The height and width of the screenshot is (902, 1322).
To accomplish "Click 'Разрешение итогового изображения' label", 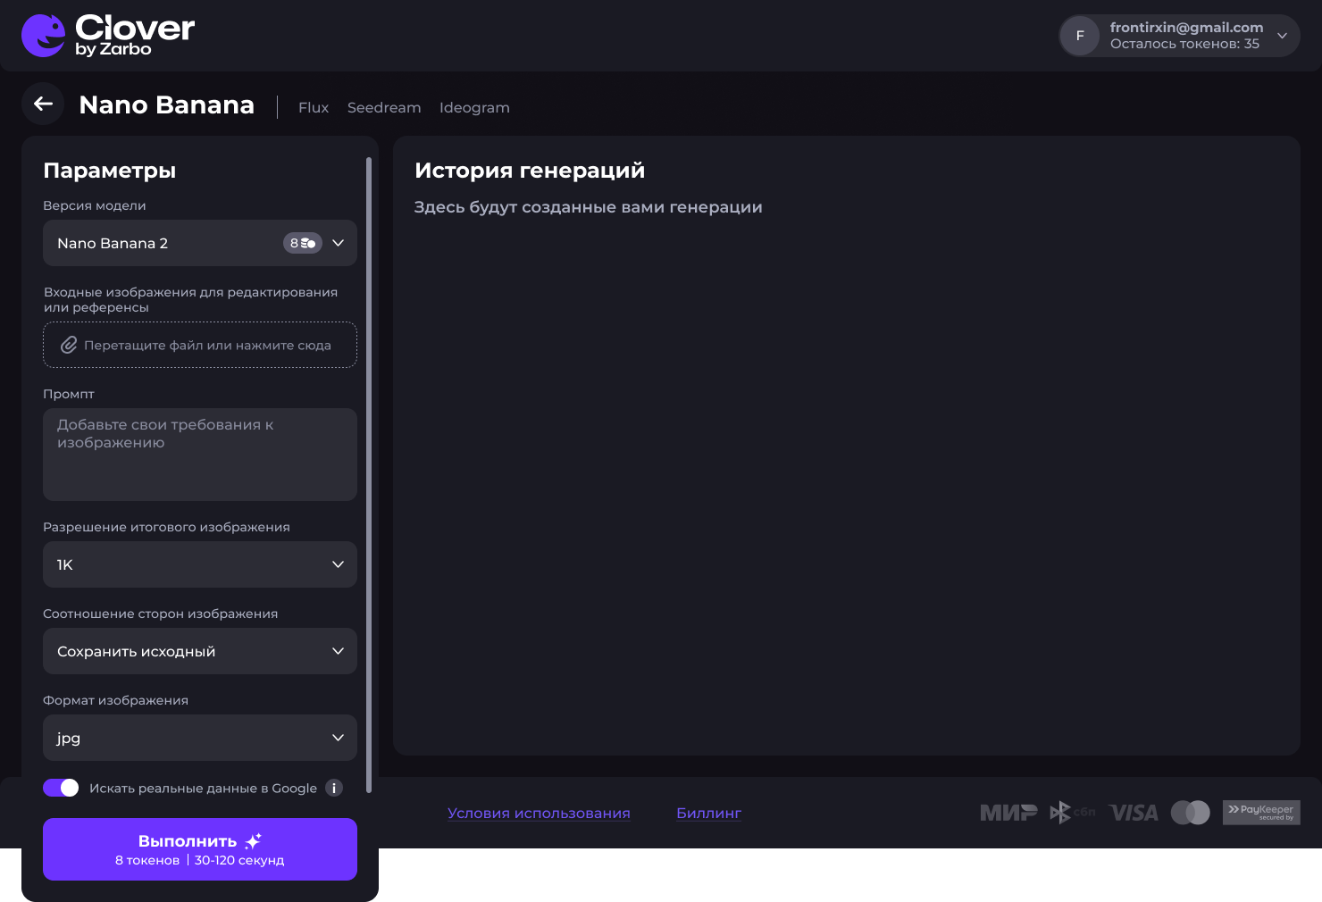I will pos(166,527).
